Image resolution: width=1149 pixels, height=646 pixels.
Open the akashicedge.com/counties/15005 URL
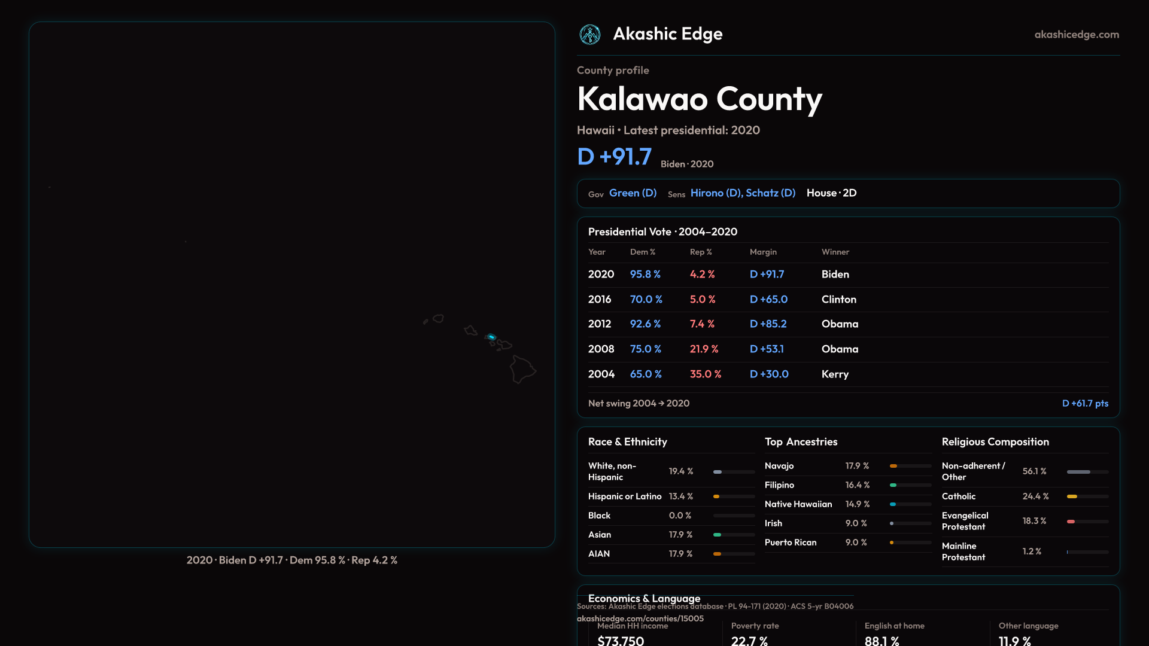640,618
